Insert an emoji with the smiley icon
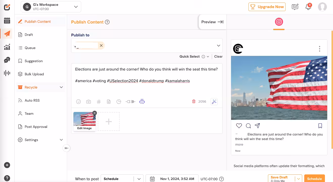The height and width of the screenshot is (182, 333). (78, 102)
